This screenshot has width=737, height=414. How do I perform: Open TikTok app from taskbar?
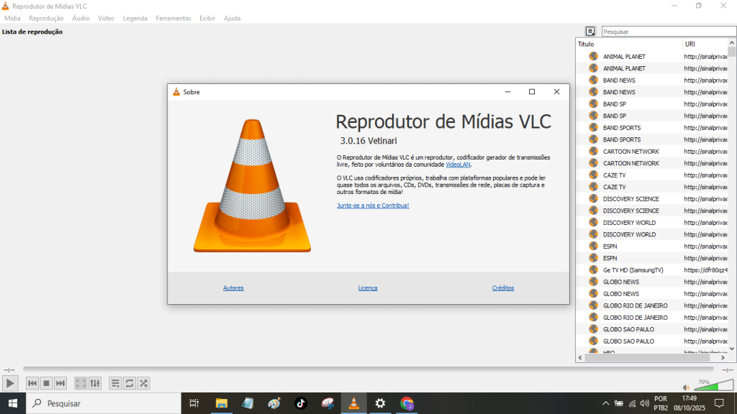[301, 403]
